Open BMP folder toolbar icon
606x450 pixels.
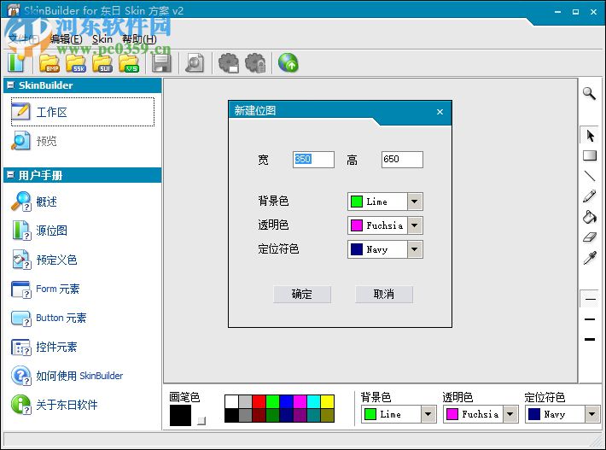pos(50,63)
